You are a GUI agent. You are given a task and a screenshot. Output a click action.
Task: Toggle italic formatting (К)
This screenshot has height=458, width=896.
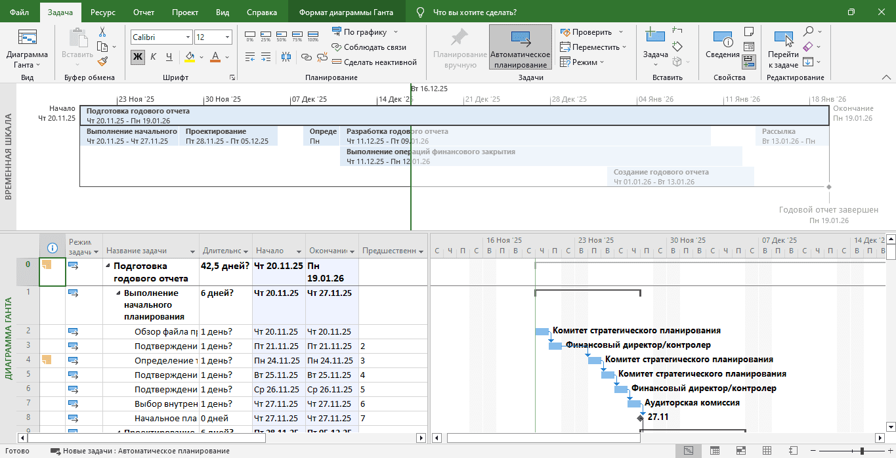(153, 56)
